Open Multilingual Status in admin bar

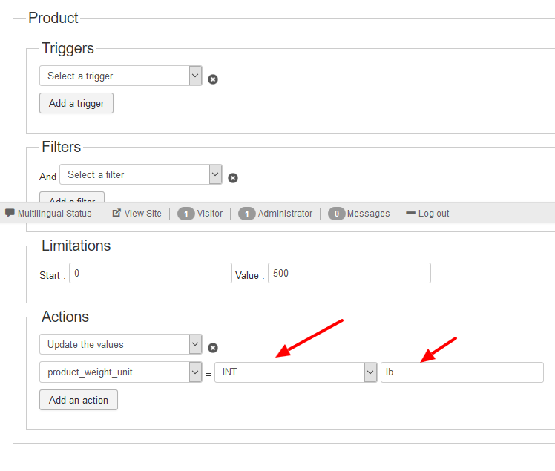pos(55,214)
